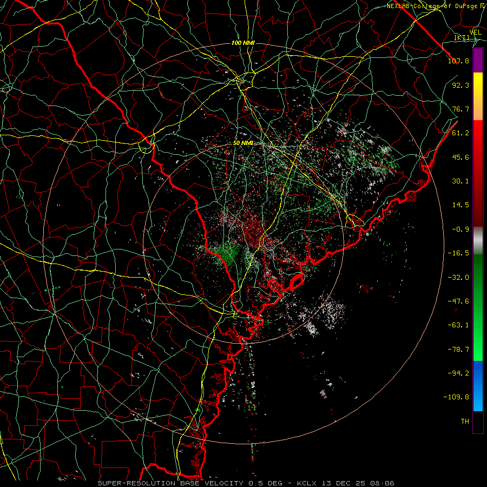Screen dimensions: 487x487
Task: Click the 61.2 legend value
Action: click(x=460, y=133)
